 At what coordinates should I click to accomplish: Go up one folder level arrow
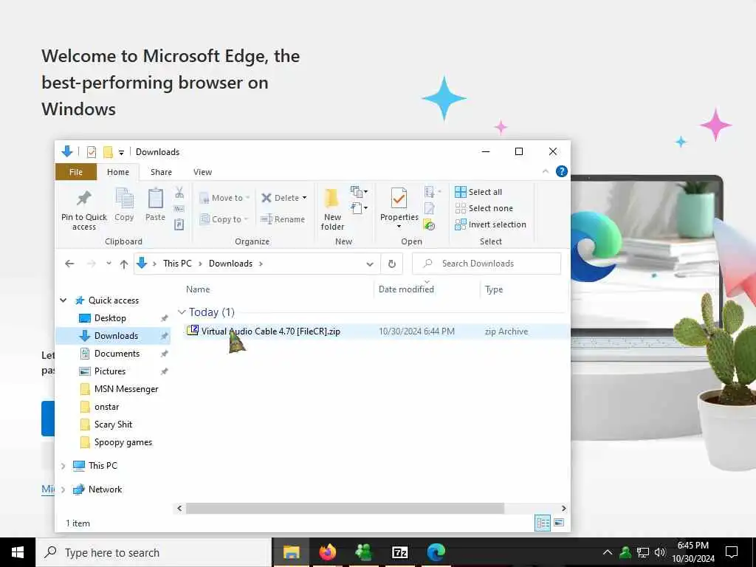click(124, 264)
